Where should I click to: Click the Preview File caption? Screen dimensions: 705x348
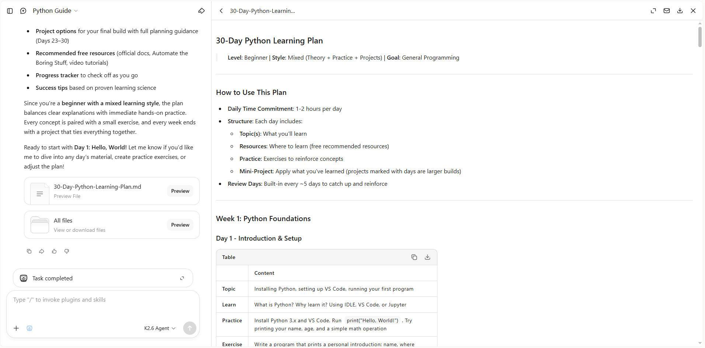67,196
